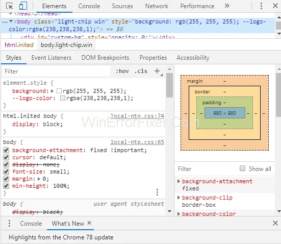Collapse the body element node in the DOM tree
The height and width of the screenshot is (244, 281).
[x=11, y=21]
